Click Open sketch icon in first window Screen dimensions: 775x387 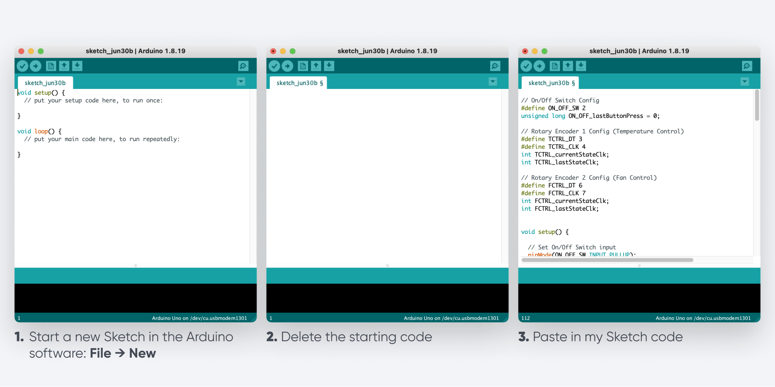[64, 66]
